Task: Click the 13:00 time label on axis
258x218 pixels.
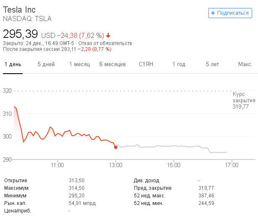Action: [x=116, y=165]
